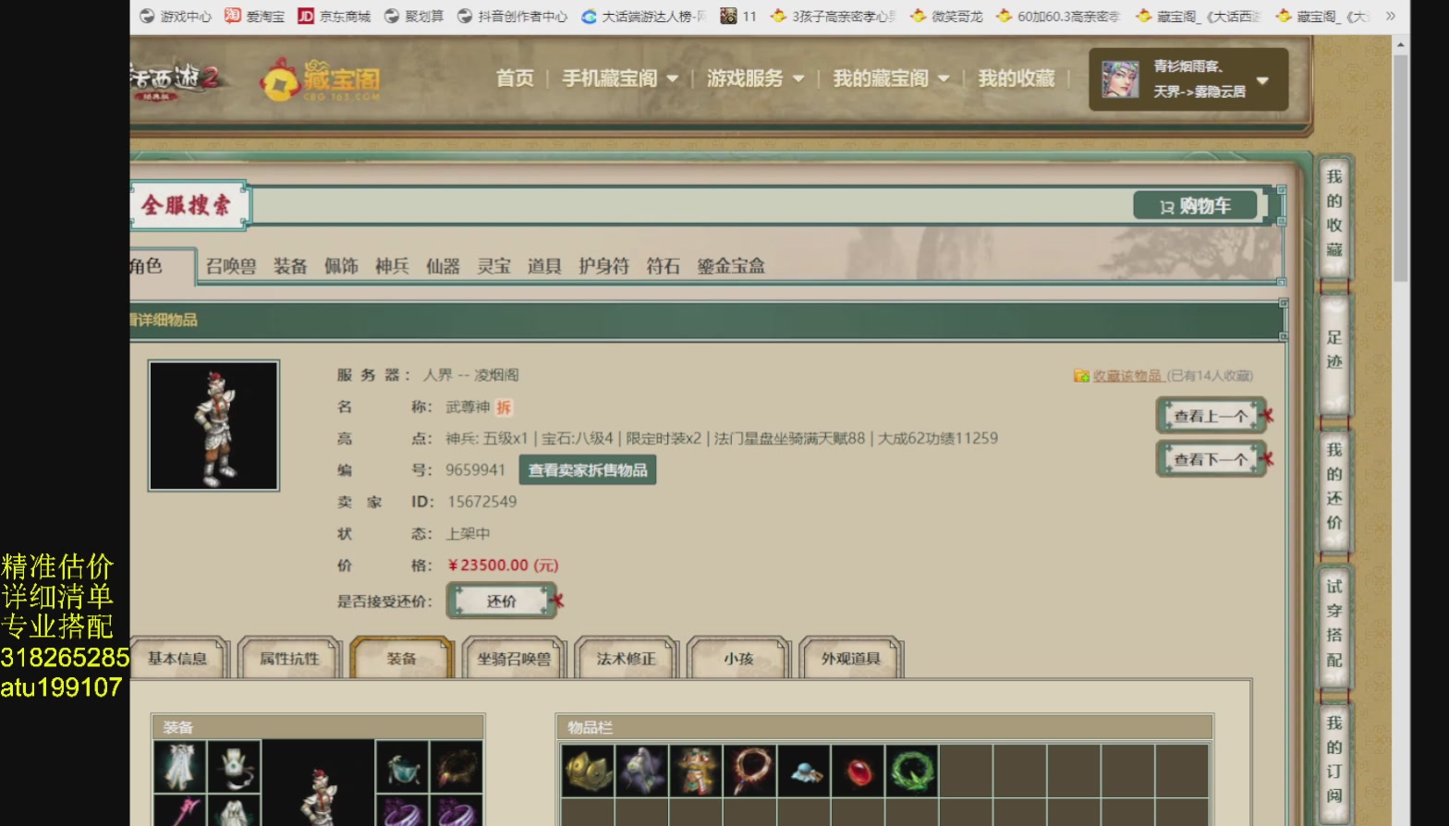Click the green wreath inventory item
The width and height of the screenshot is (1449, 826).
tap(912, 771)
